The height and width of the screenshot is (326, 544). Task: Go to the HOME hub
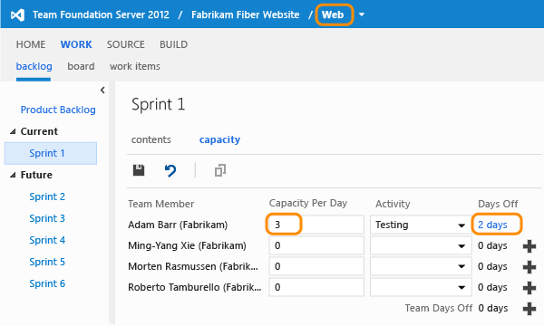(x=31, y=44)
